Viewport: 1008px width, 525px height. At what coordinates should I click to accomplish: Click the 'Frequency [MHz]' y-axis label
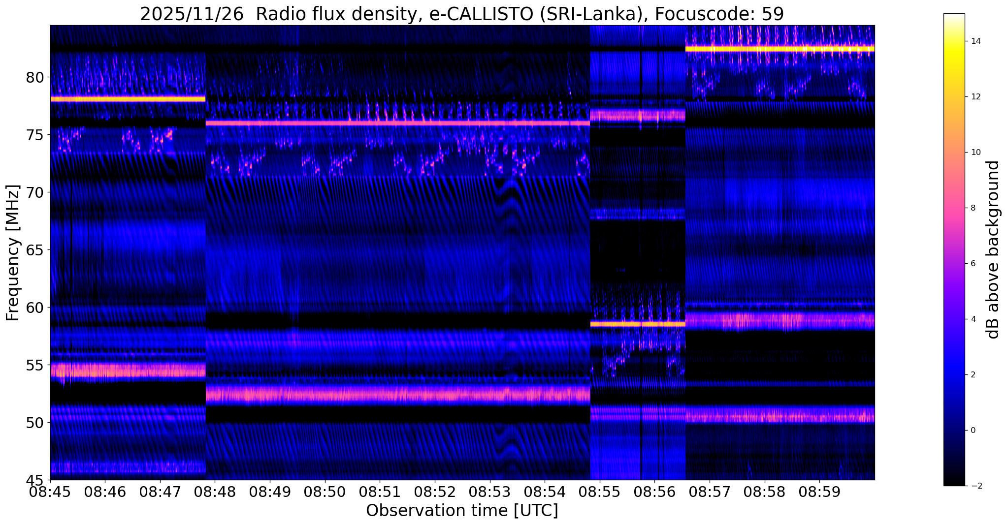12,253
